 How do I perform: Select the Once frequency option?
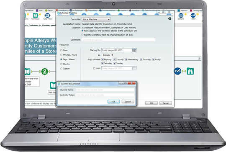point(61,50)
